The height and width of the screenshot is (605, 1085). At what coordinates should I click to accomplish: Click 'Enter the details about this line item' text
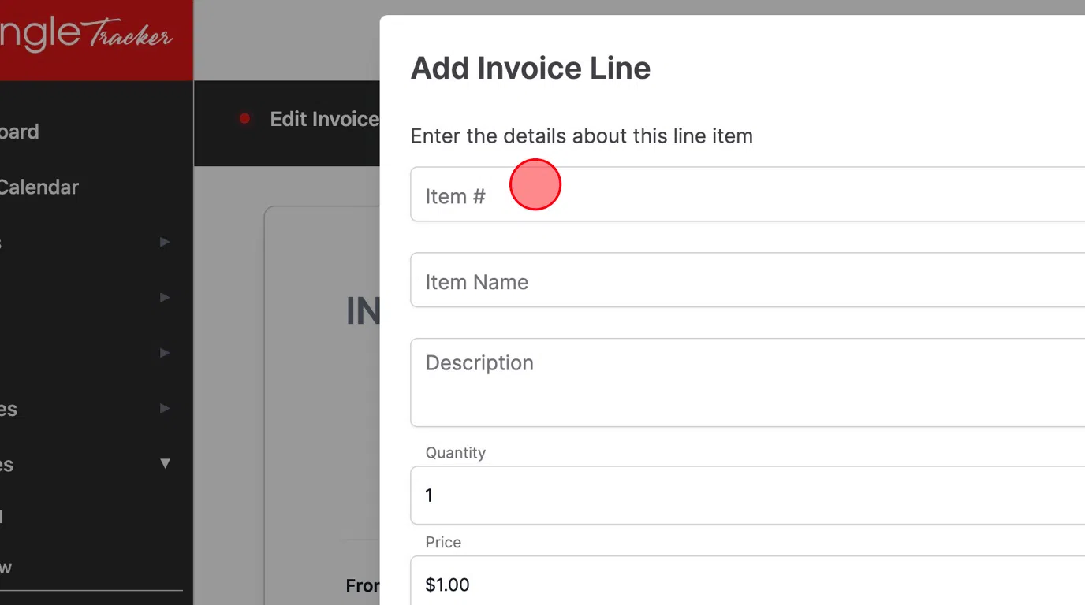coord(582,136)
